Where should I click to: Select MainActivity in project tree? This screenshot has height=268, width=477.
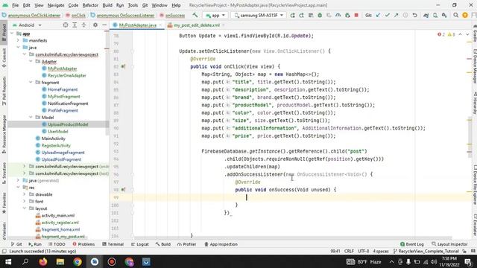pyautogui.click(x=53, y=138)
